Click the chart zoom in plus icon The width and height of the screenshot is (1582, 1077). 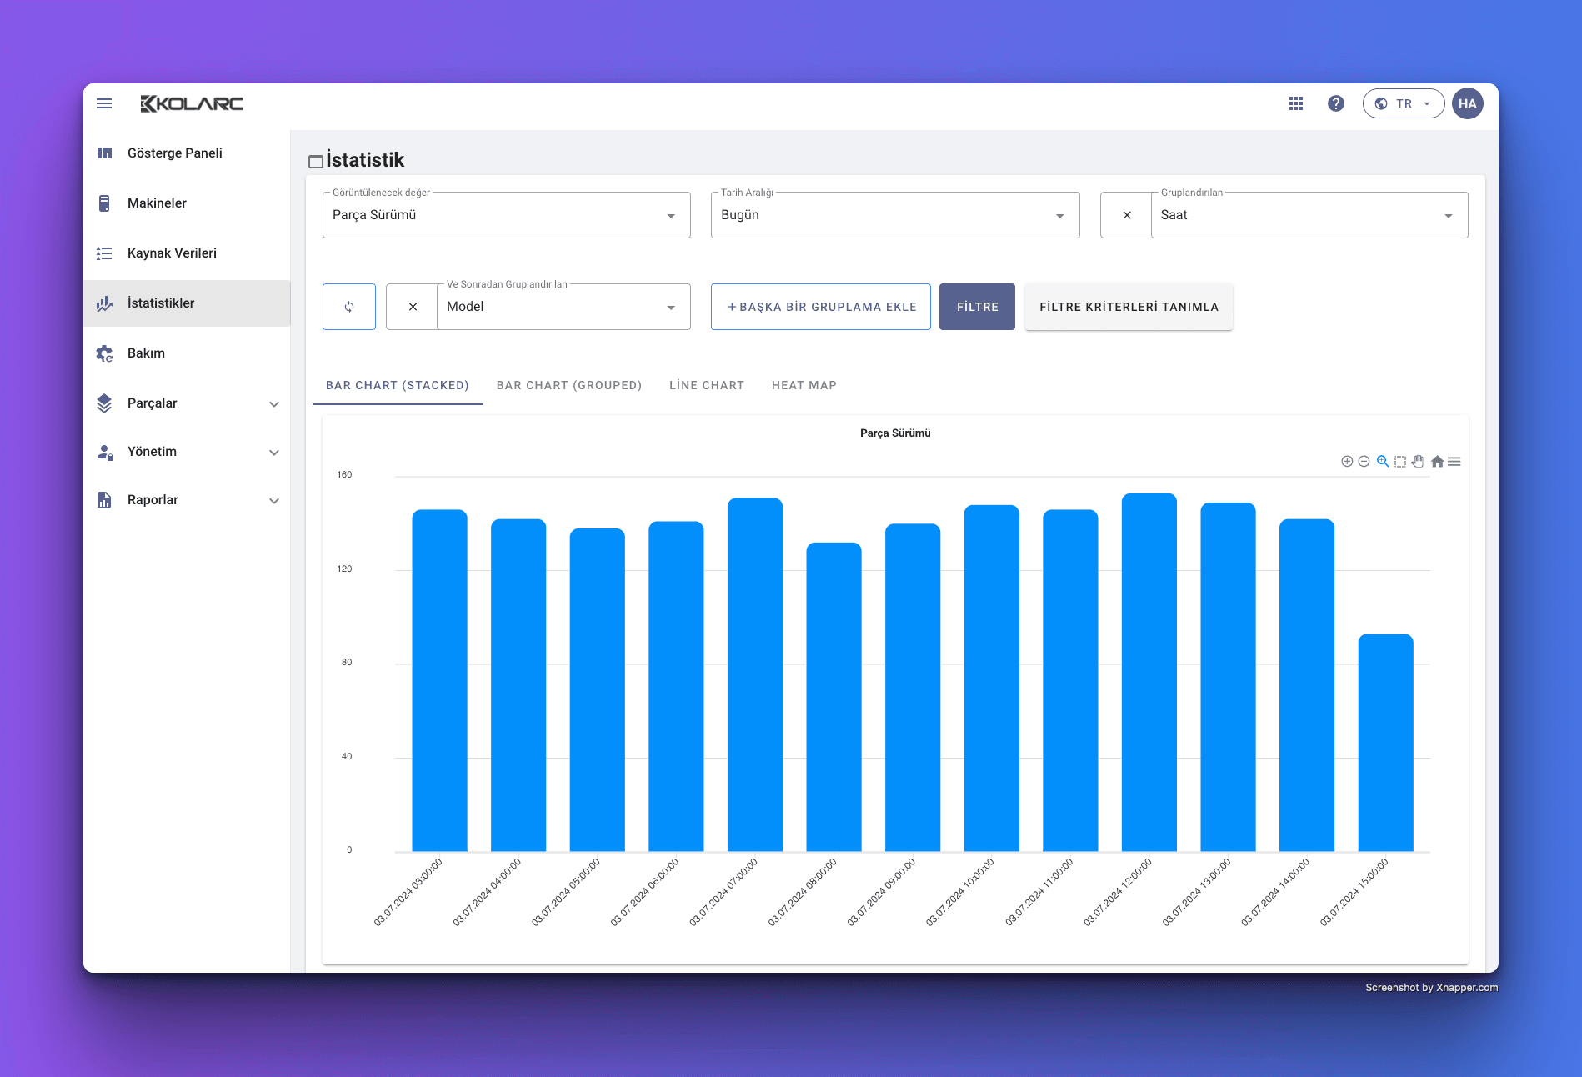1347,462
